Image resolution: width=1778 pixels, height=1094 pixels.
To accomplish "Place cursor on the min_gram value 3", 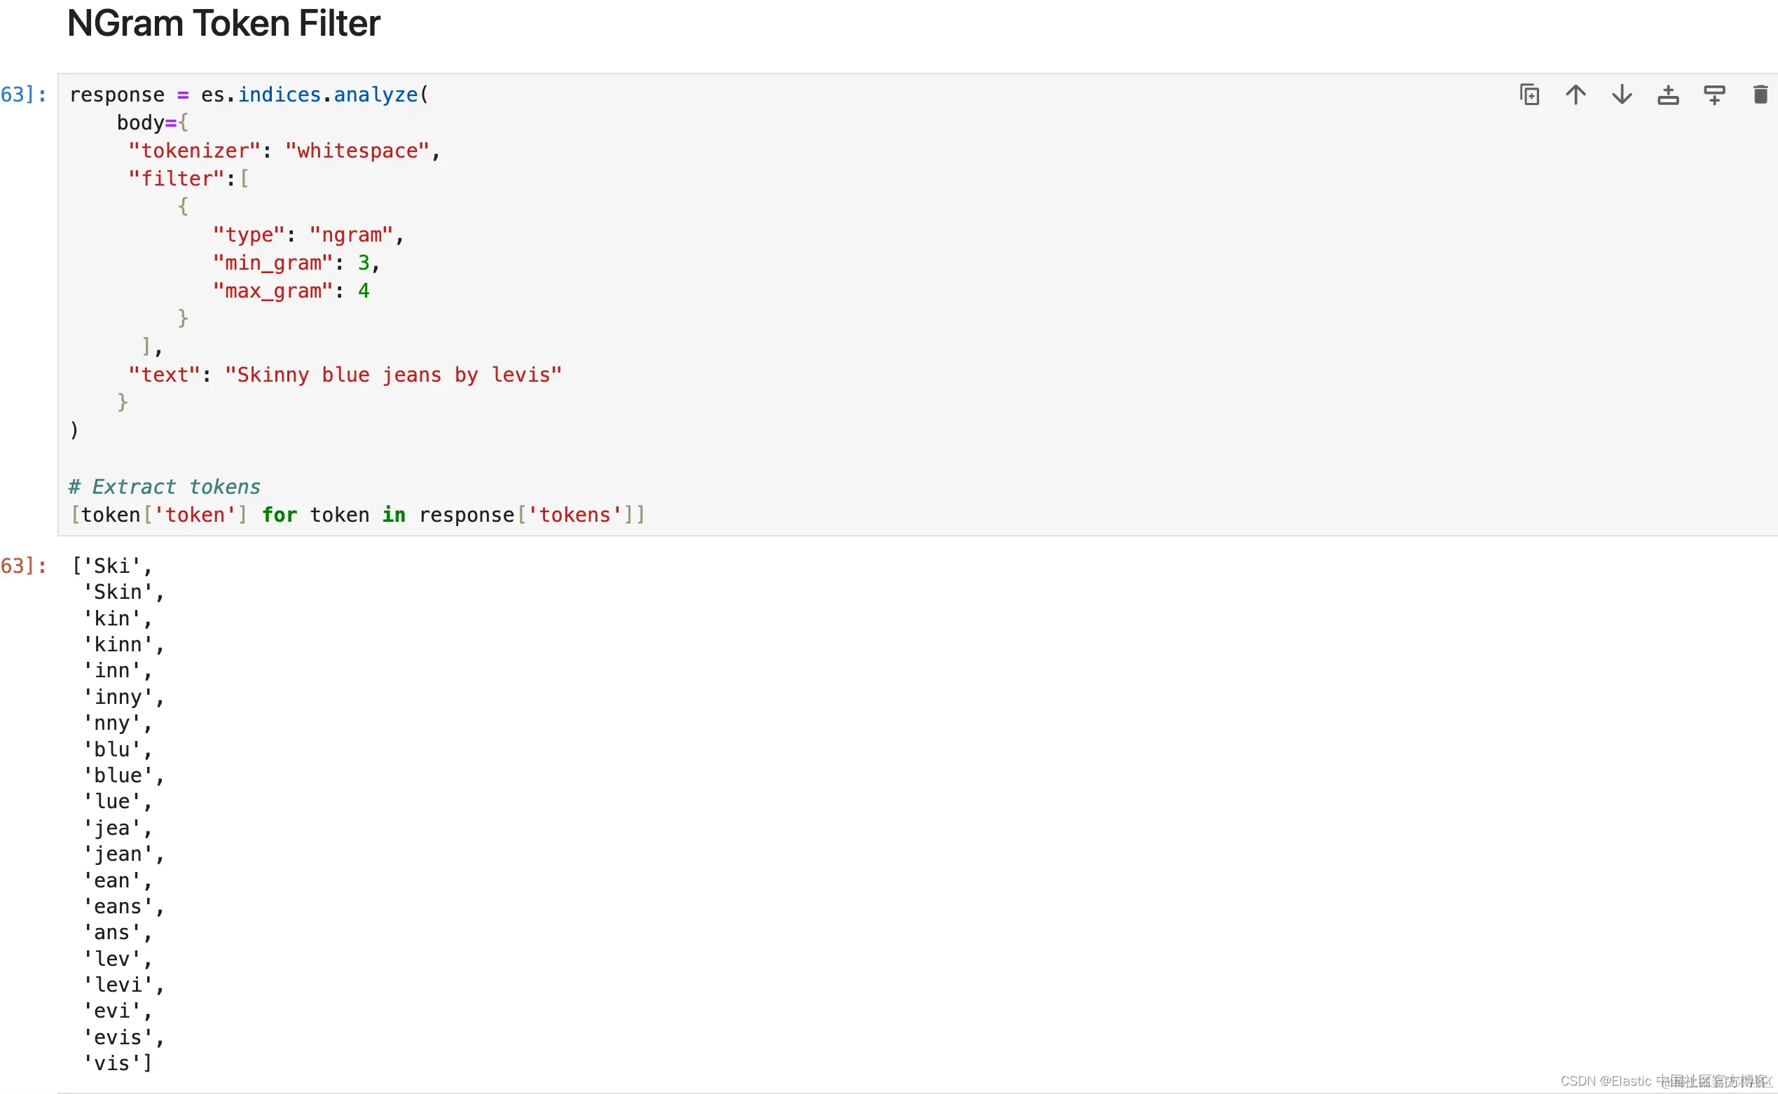I will tap(364, 263).
